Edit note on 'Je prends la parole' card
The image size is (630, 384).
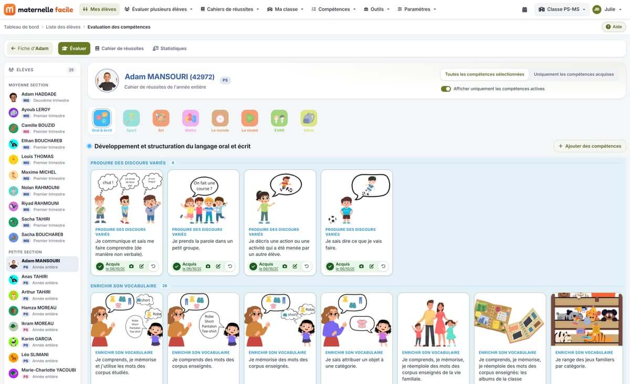(218, 266)
